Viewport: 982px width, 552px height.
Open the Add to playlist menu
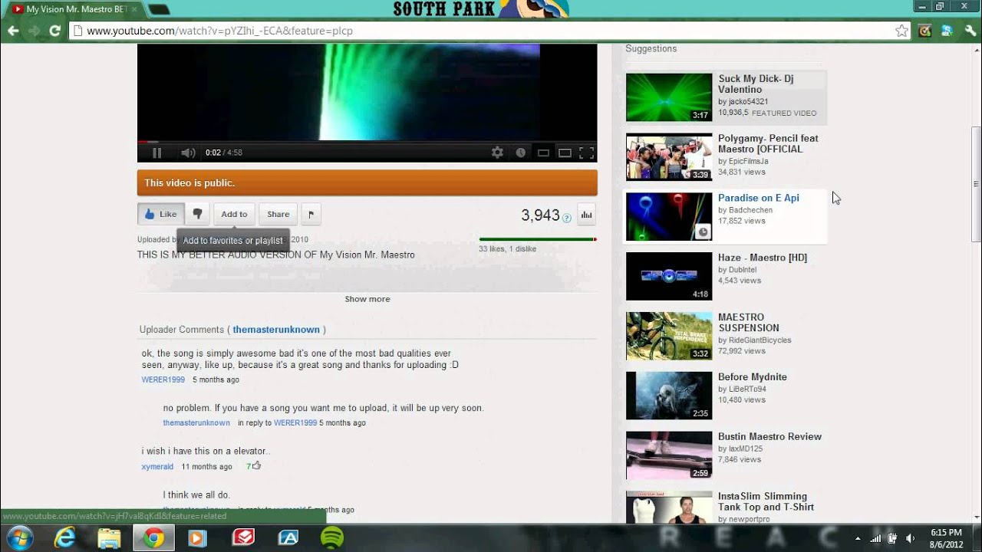pyautogui.click(x=234, y=214)
